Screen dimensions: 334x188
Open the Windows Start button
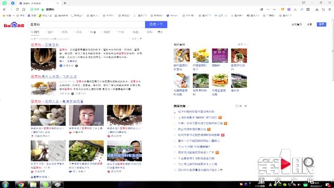point(5,184)
